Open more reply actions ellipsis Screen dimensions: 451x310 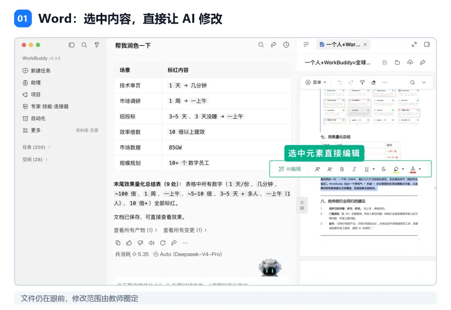coord(185,243)
